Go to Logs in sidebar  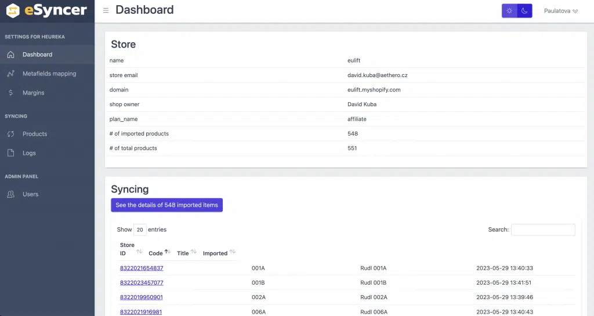(x=29, y=153)
